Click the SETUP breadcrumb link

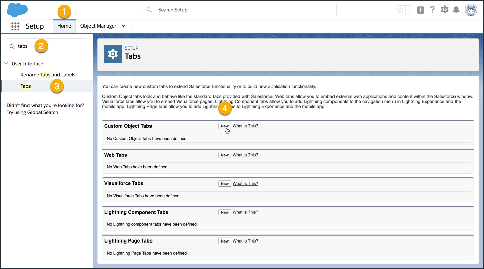tap(132, 48)
